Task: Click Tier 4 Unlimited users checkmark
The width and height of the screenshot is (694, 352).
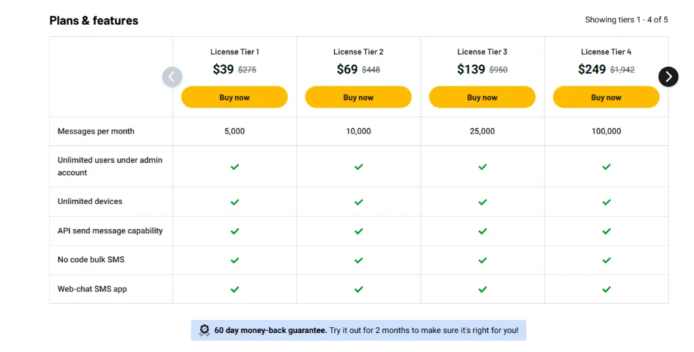Action: (x=607, y=167)
